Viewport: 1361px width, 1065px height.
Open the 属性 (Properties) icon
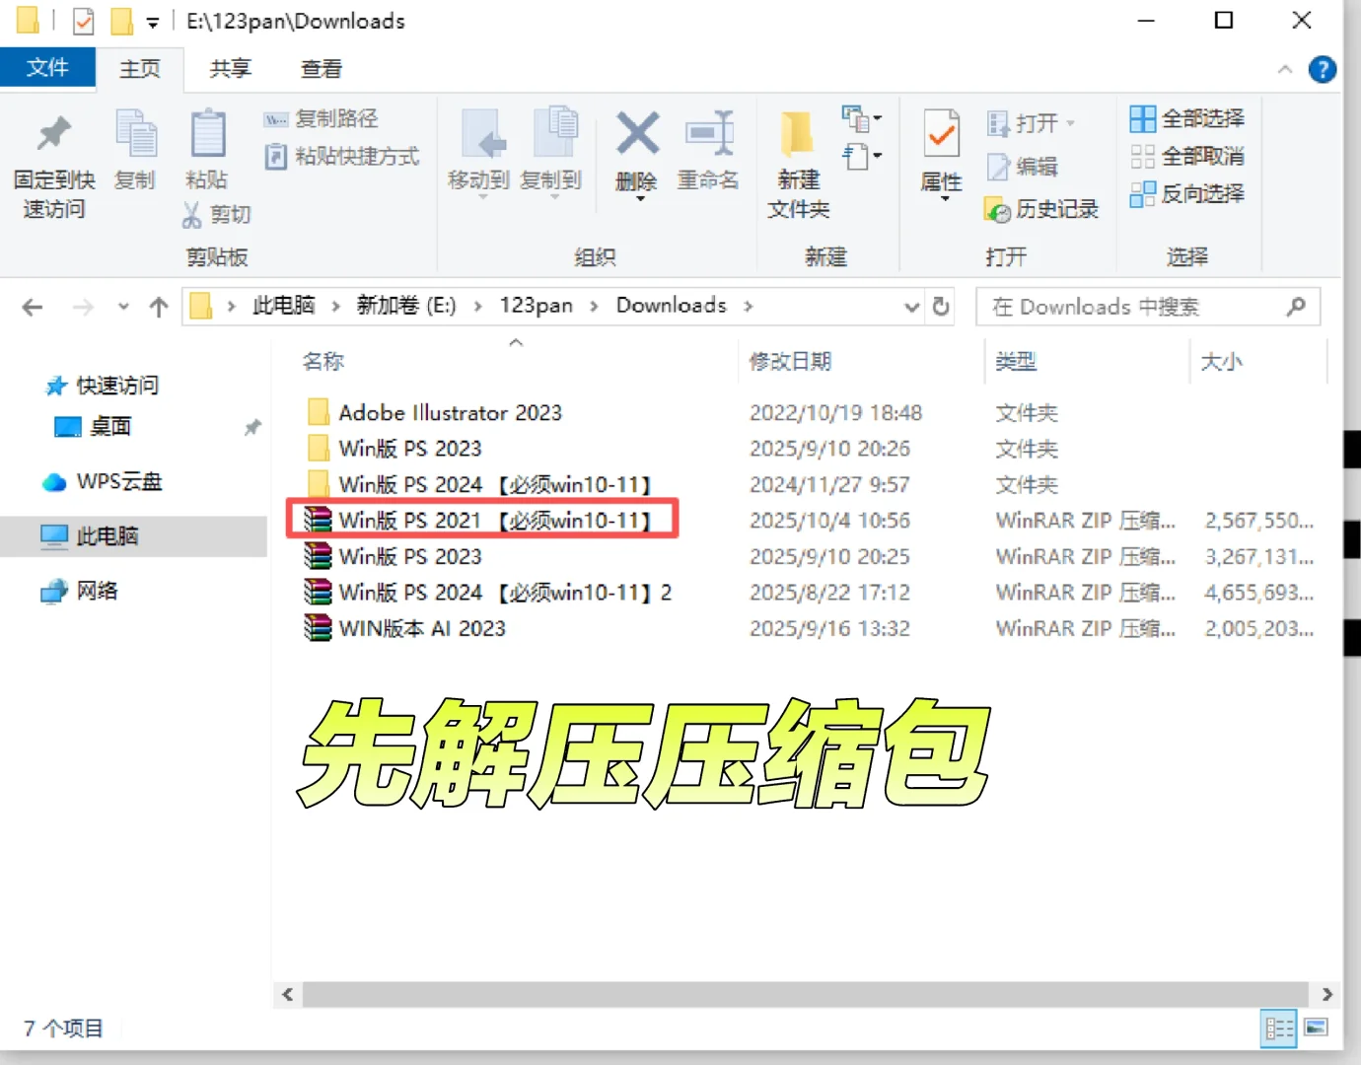939,153
